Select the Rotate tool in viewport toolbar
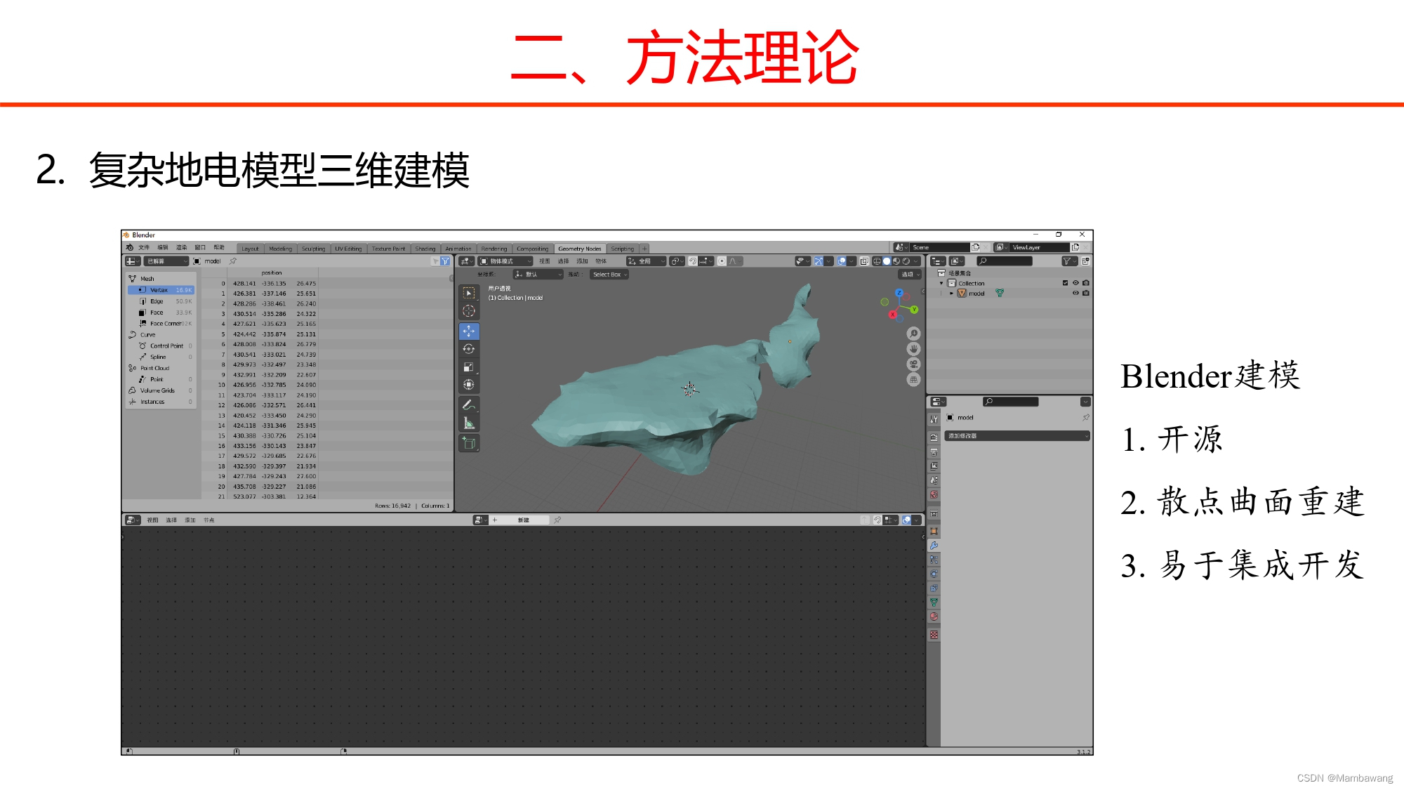 point(469,349)
